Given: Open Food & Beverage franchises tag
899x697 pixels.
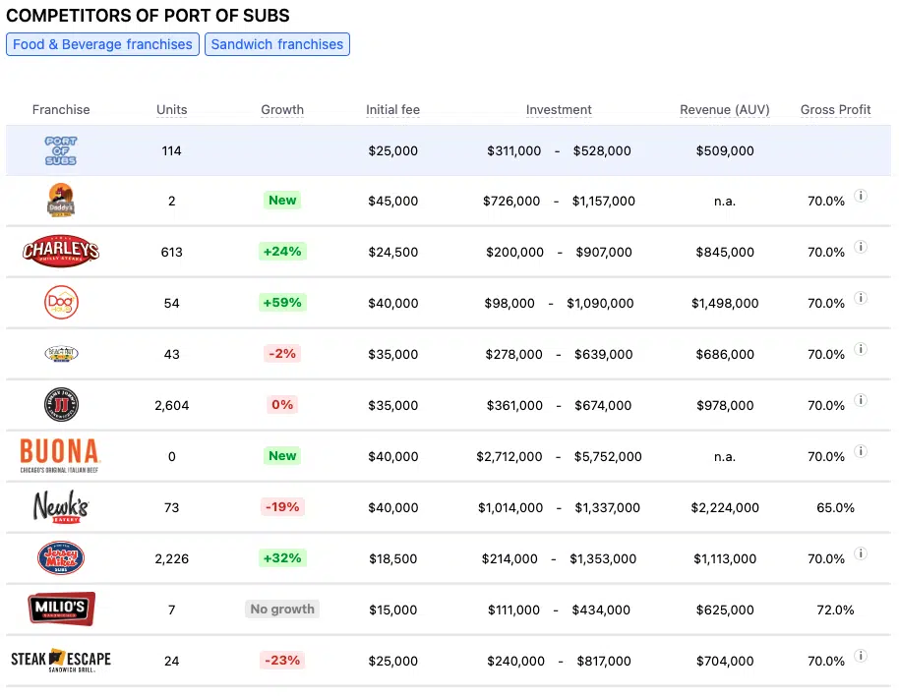Looking at the screenshot, I should point(102,44).
